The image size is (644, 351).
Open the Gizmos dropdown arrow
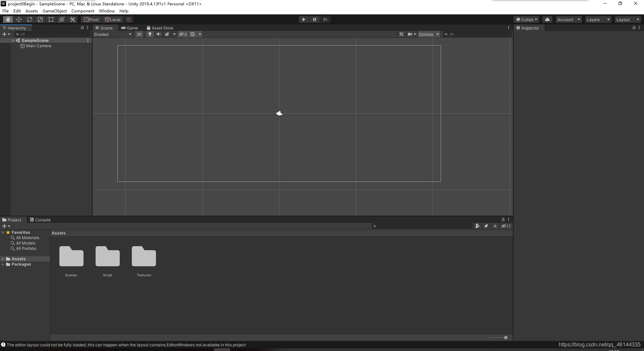click(x=438, y=34)
